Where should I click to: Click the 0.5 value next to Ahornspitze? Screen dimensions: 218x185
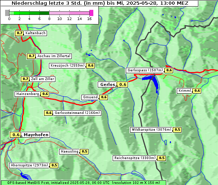pos(54,165)
